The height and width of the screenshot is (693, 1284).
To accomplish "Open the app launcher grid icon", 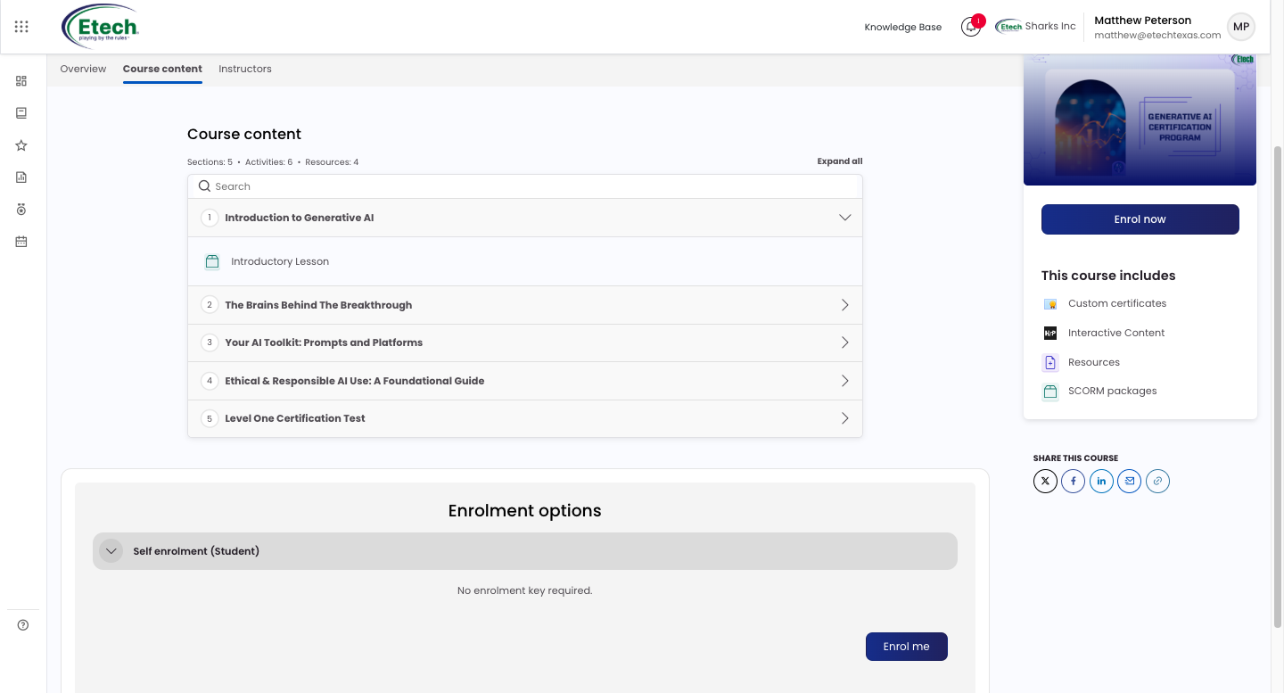I will pyautogui.click(x=21, y=27).
